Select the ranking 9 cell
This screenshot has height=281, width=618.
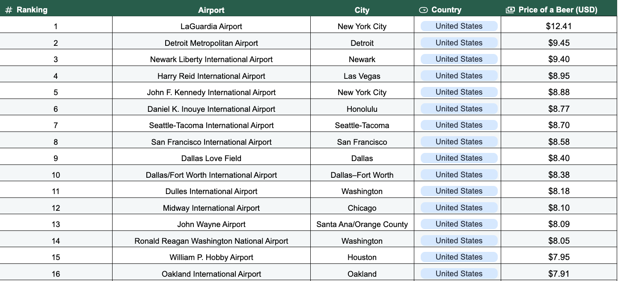pyautogui.click(x=56, y=158)
